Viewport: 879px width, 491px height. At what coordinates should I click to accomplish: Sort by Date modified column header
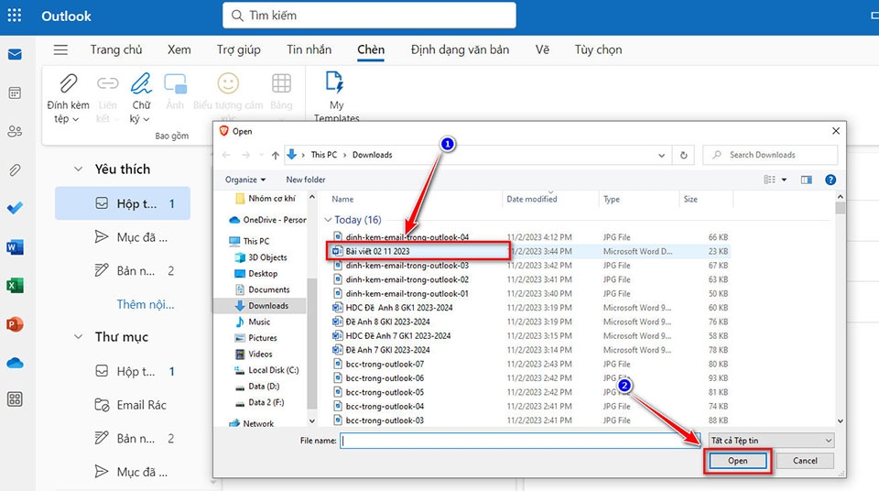point(531,199)
